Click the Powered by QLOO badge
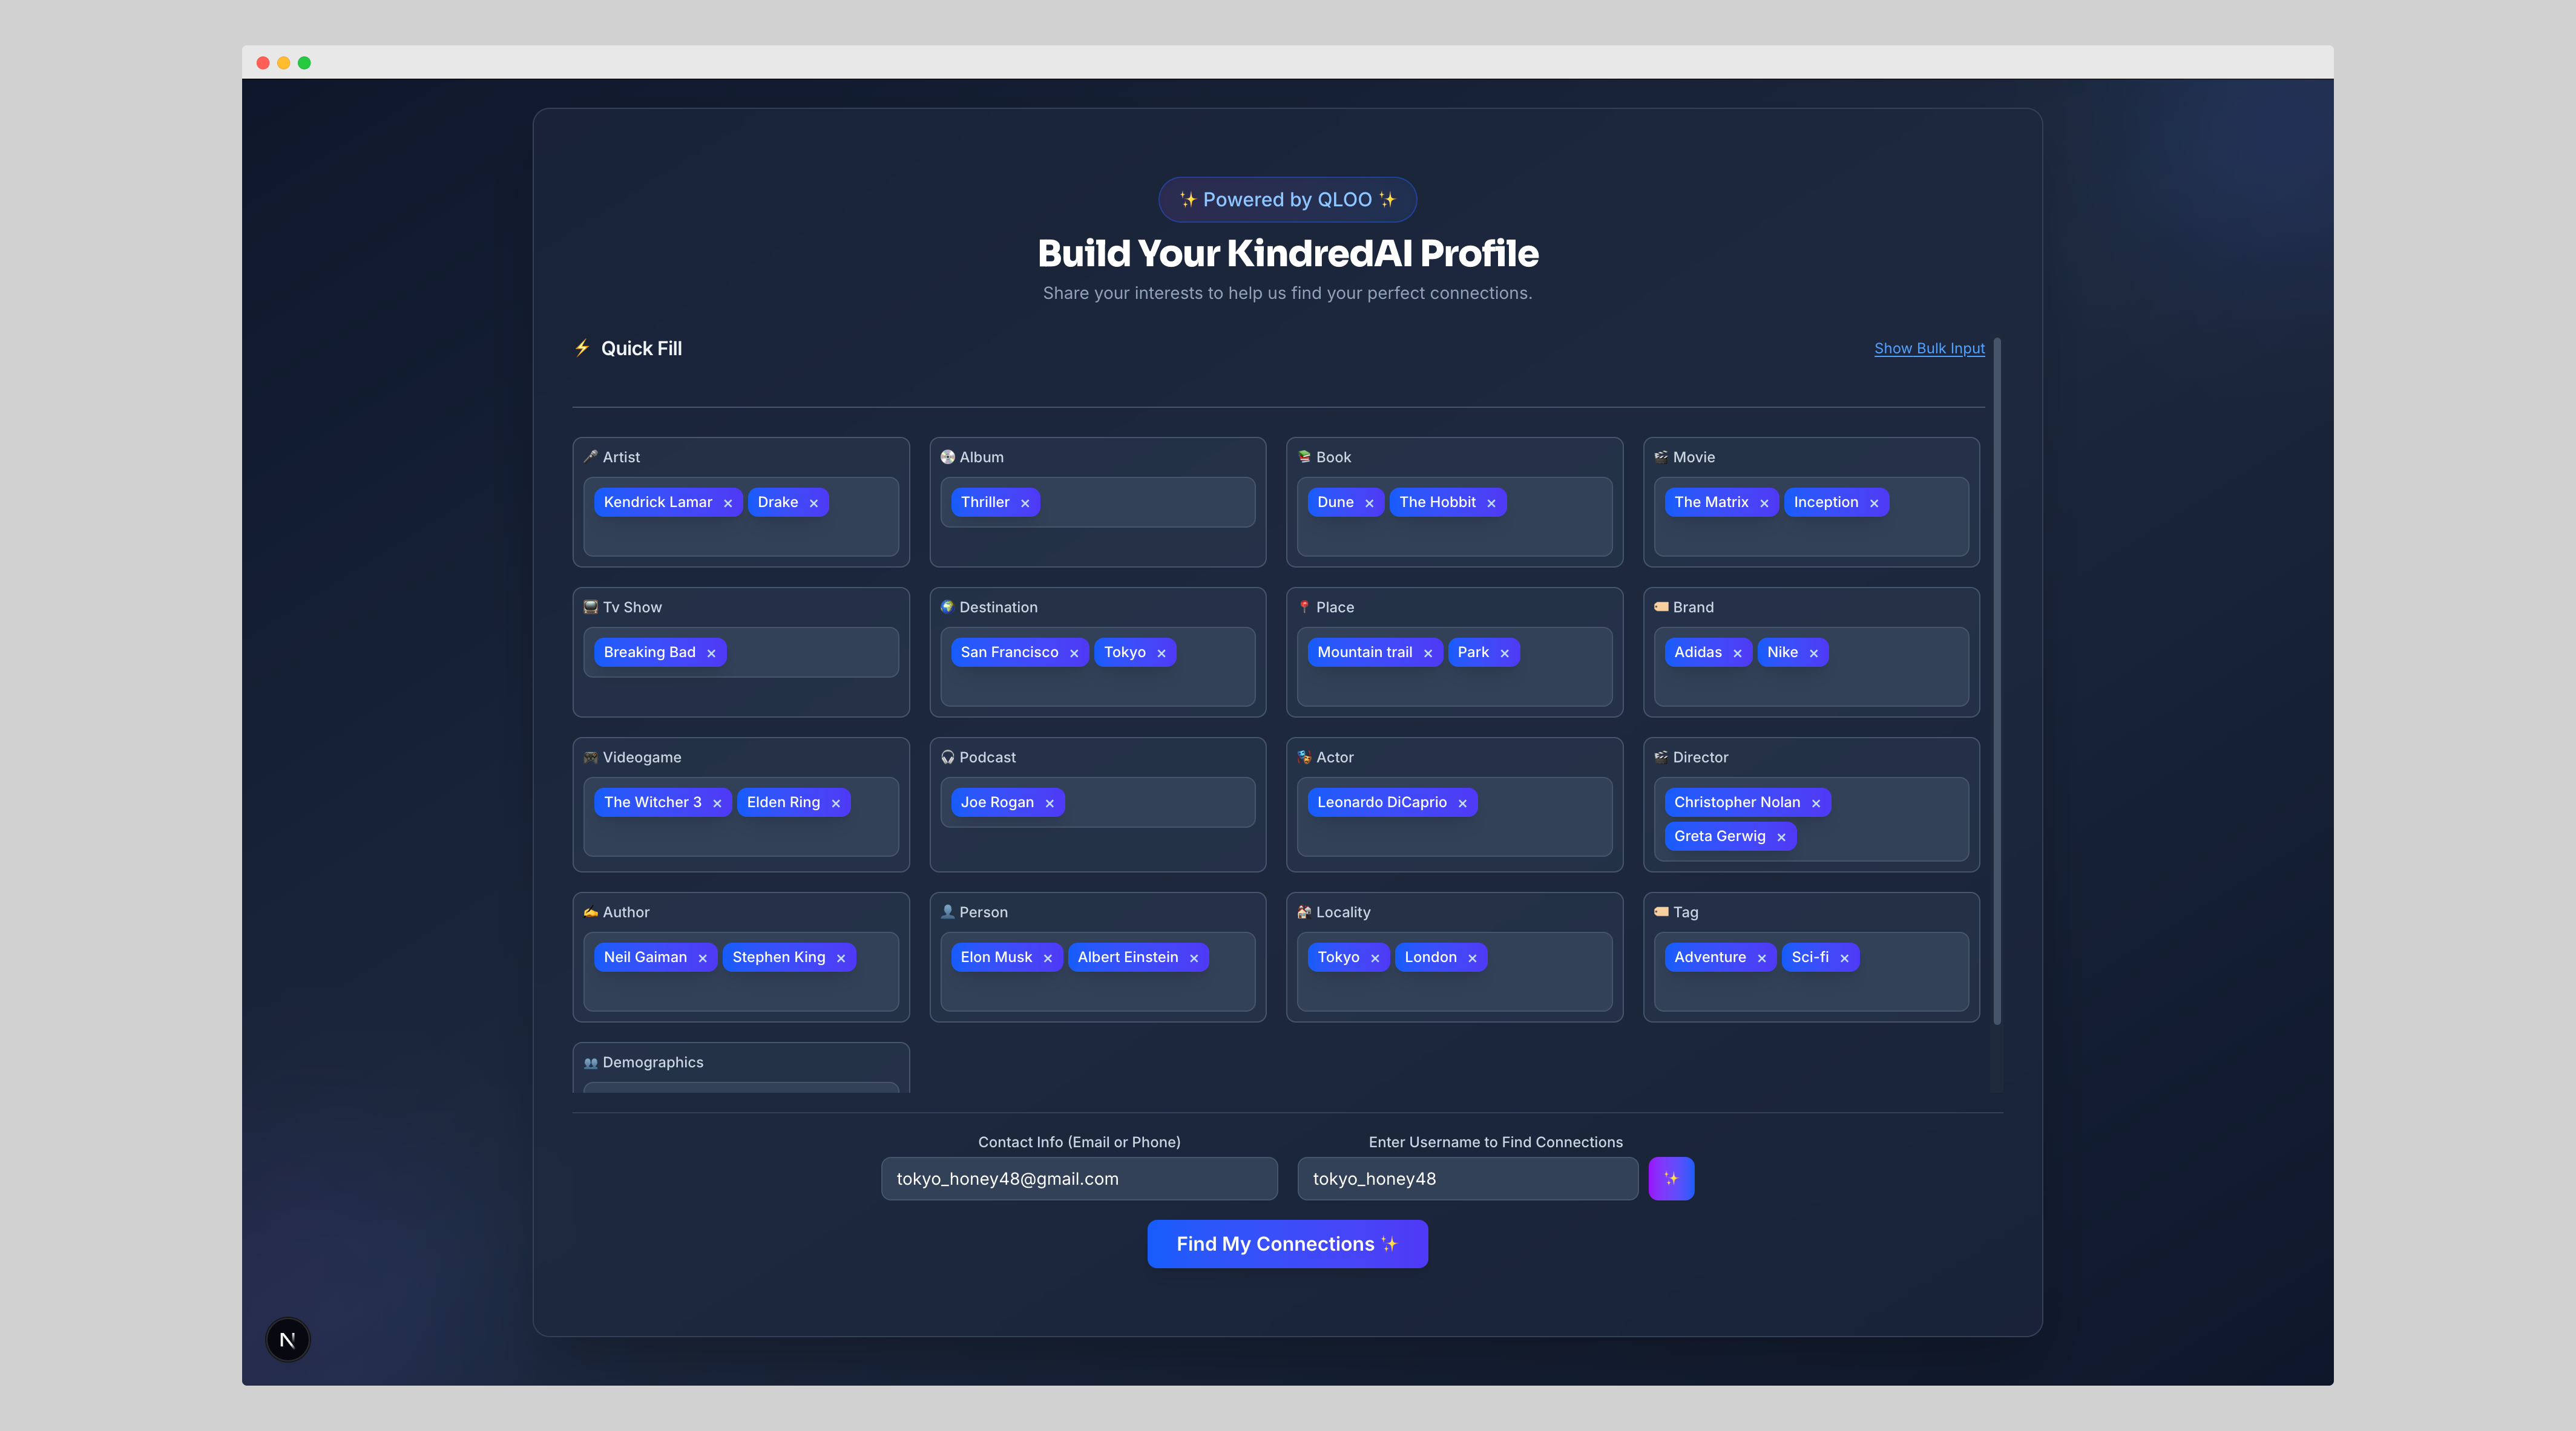2576x1431 pixels. 1287,199
